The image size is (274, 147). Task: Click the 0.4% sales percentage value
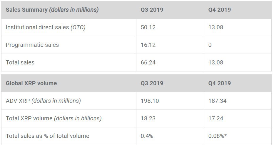click(x=147, y=136)
